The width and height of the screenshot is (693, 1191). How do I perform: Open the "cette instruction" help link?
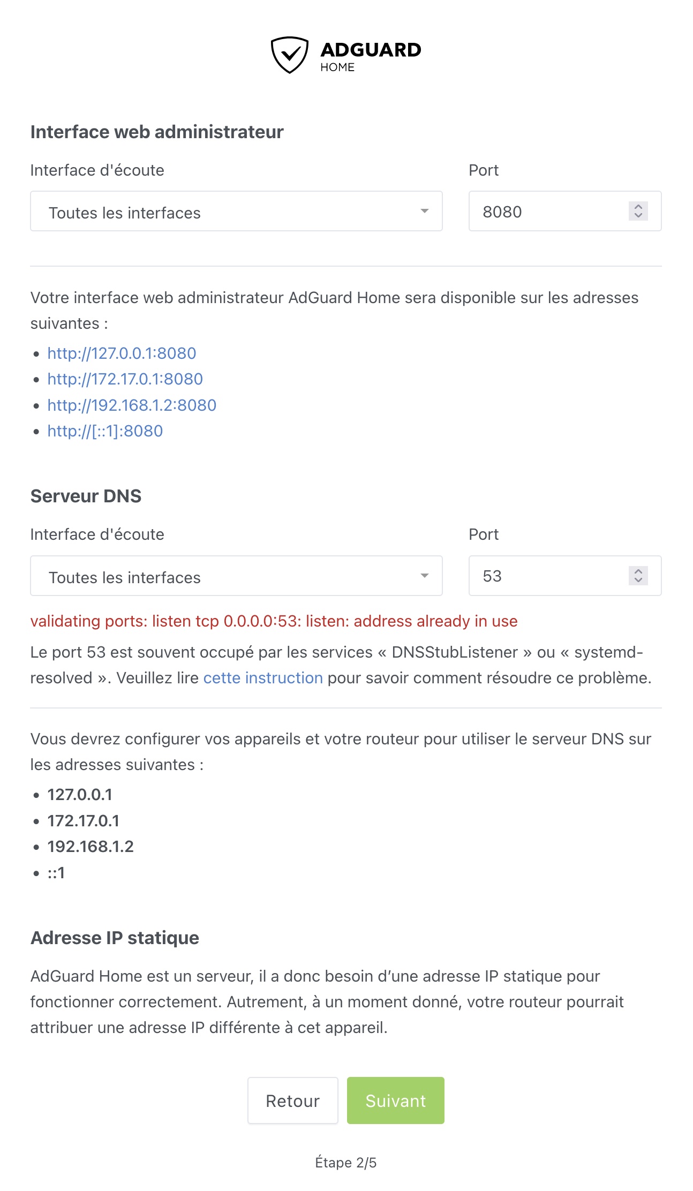coord(263,678)
